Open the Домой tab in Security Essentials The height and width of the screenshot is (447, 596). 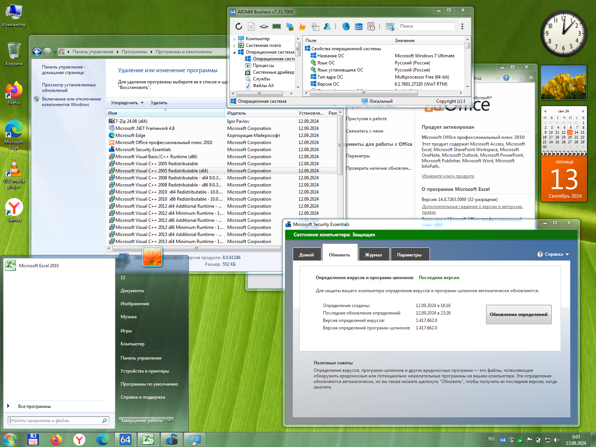pyautogui.click(x=307, y=255)
